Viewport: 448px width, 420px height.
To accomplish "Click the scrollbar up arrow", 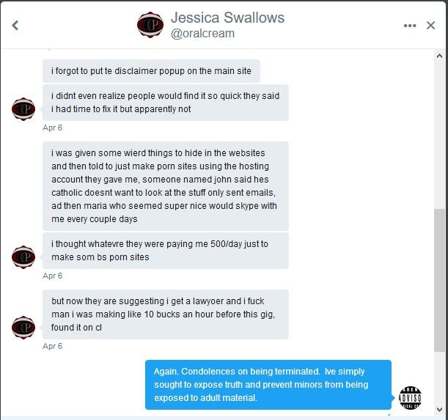I will [439, 56].
